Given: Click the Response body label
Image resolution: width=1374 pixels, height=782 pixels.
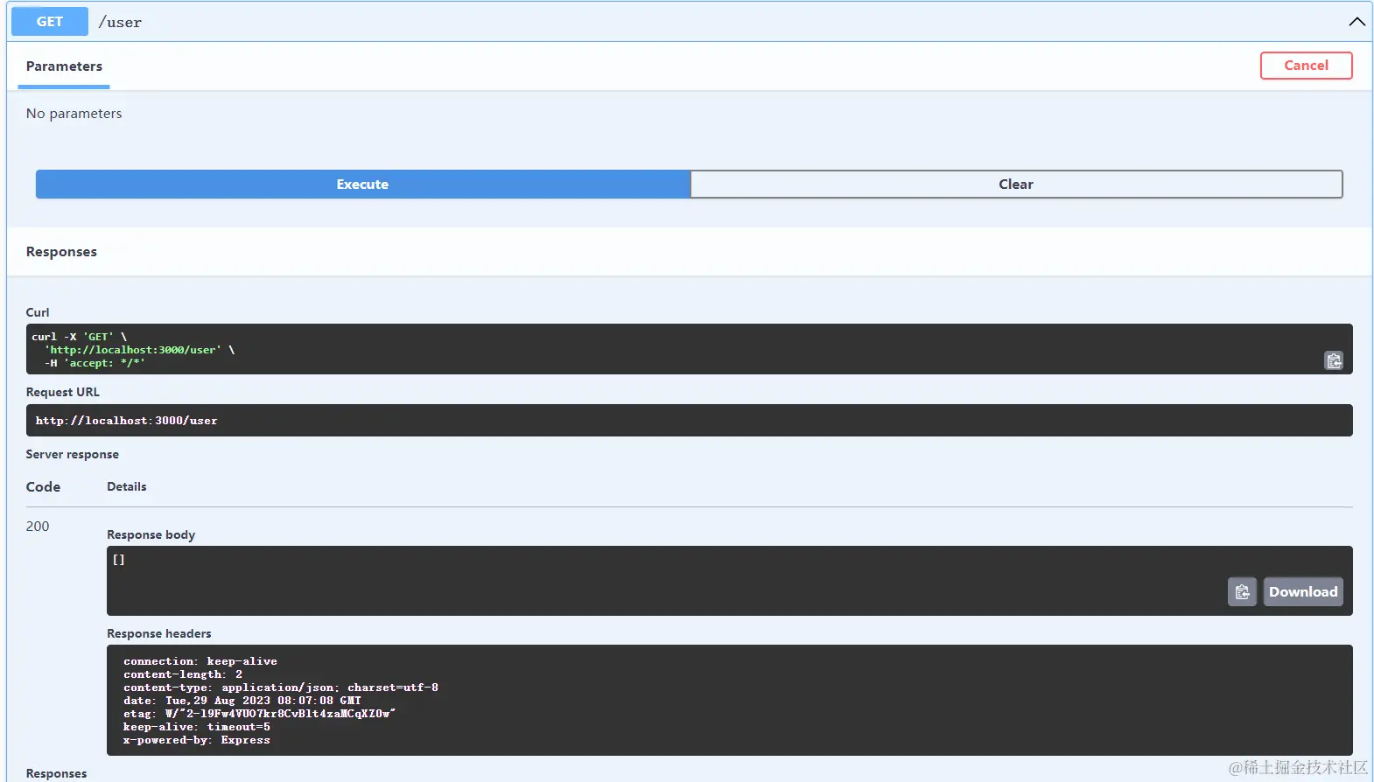Looking at the screenshot, I should coord(151,535).
